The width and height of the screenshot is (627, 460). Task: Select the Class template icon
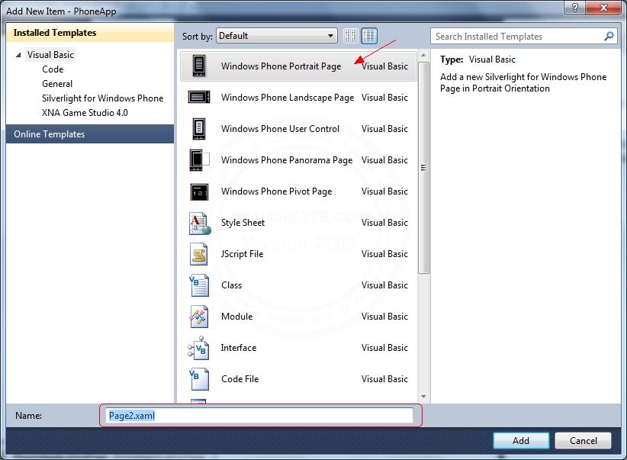199,285
